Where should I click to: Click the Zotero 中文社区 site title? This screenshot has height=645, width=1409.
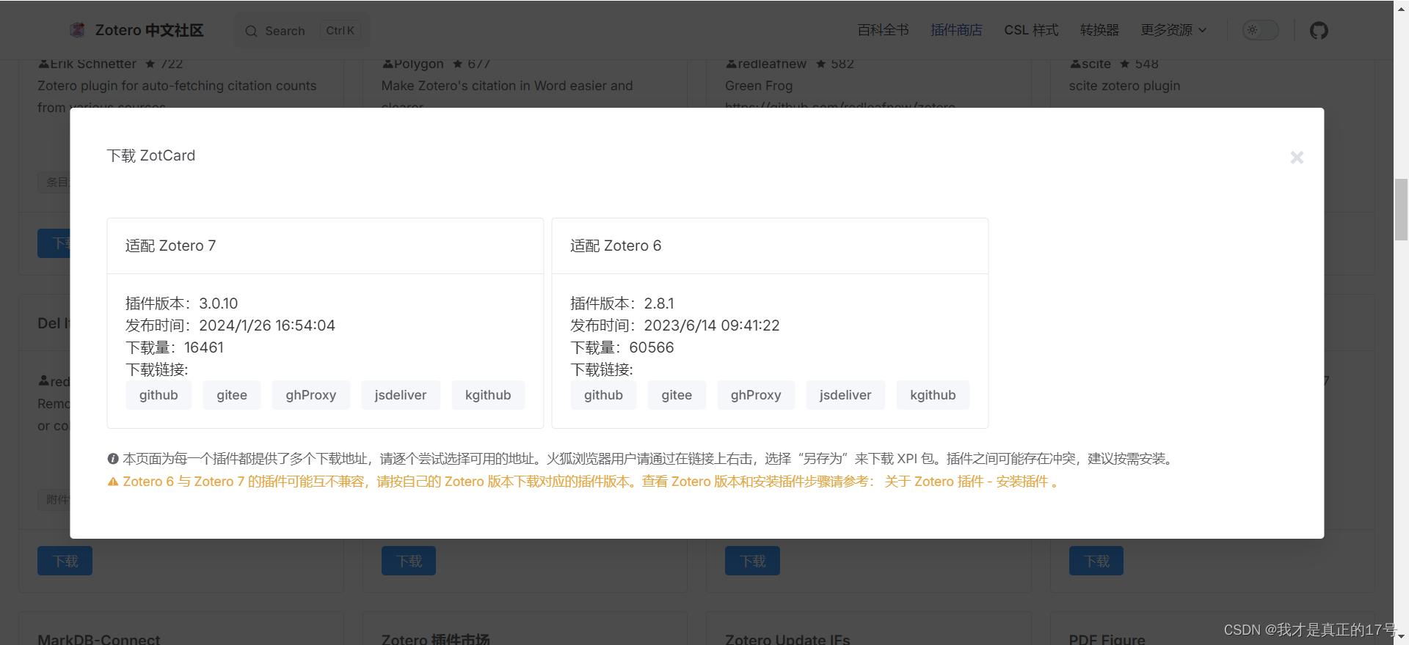[x=149, y=30]
